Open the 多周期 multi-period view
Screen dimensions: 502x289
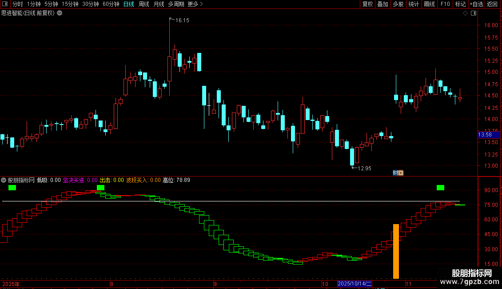(176, 4)
